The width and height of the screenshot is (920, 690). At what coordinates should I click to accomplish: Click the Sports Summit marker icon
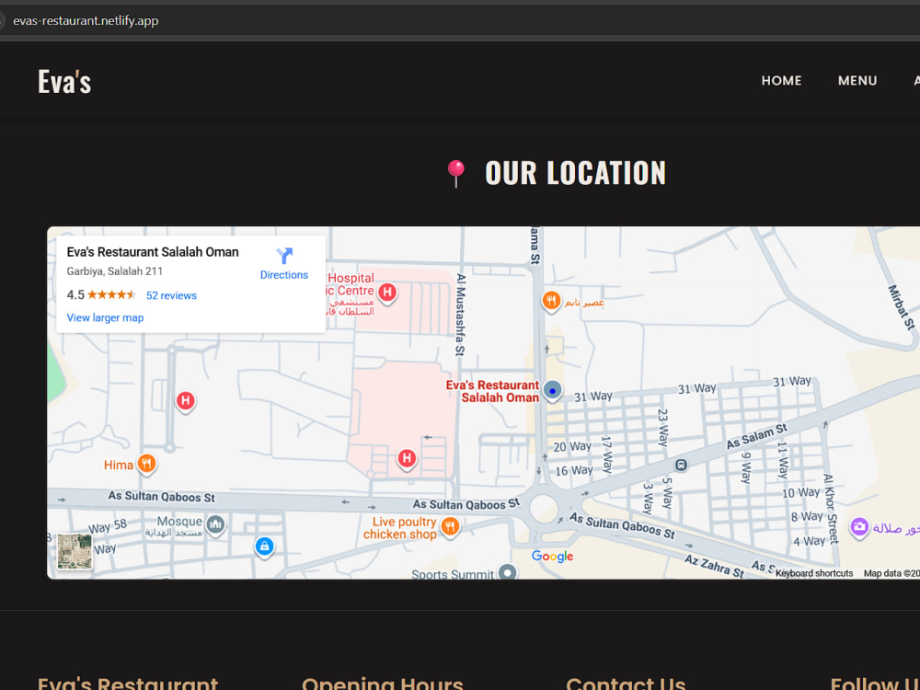click(x=508, y=572)
